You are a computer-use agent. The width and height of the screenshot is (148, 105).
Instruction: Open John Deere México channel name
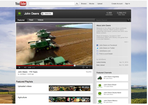pos(111,101)
